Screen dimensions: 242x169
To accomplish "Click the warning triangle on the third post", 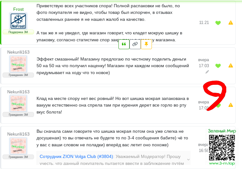I will coord(231,105).
